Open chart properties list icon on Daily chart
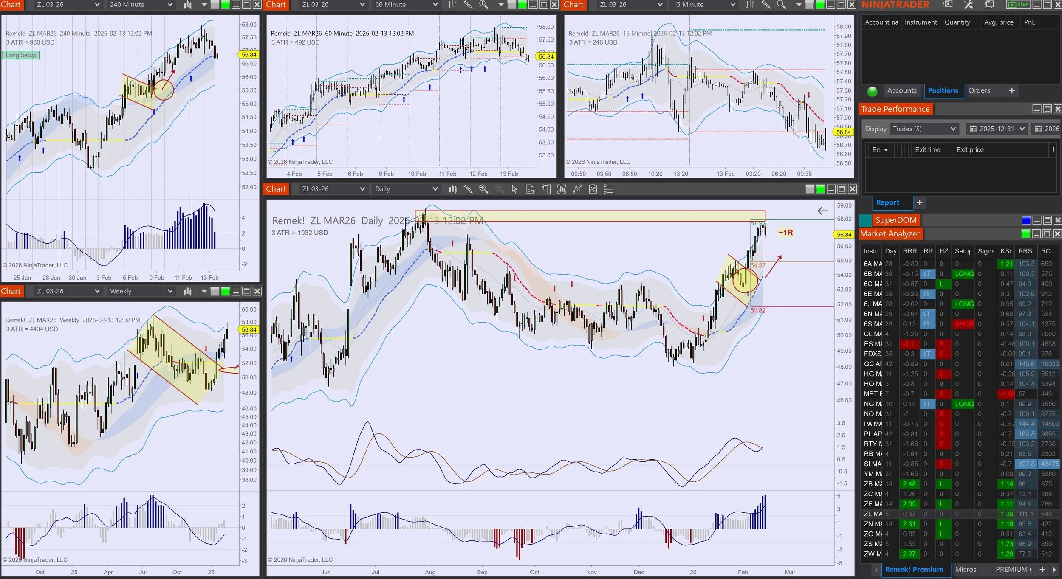Image resolution: width=1062 pixels, height=579 pixels. click(x=608, y=189)
